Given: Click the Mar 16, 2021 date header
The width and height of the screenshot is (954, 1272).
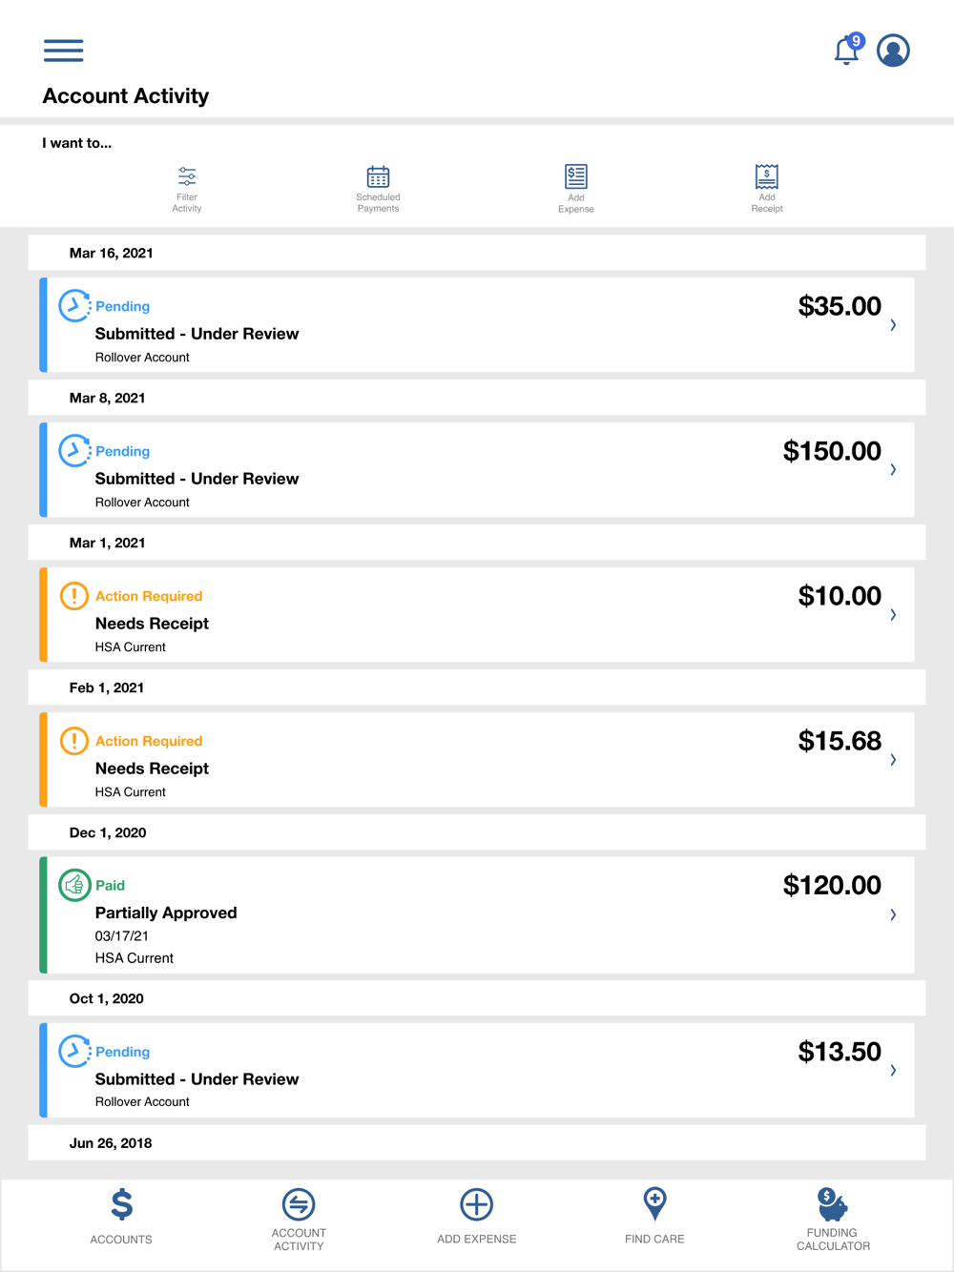Looking at the screenshot, I should pyautogui.click(x=477, y=253).
